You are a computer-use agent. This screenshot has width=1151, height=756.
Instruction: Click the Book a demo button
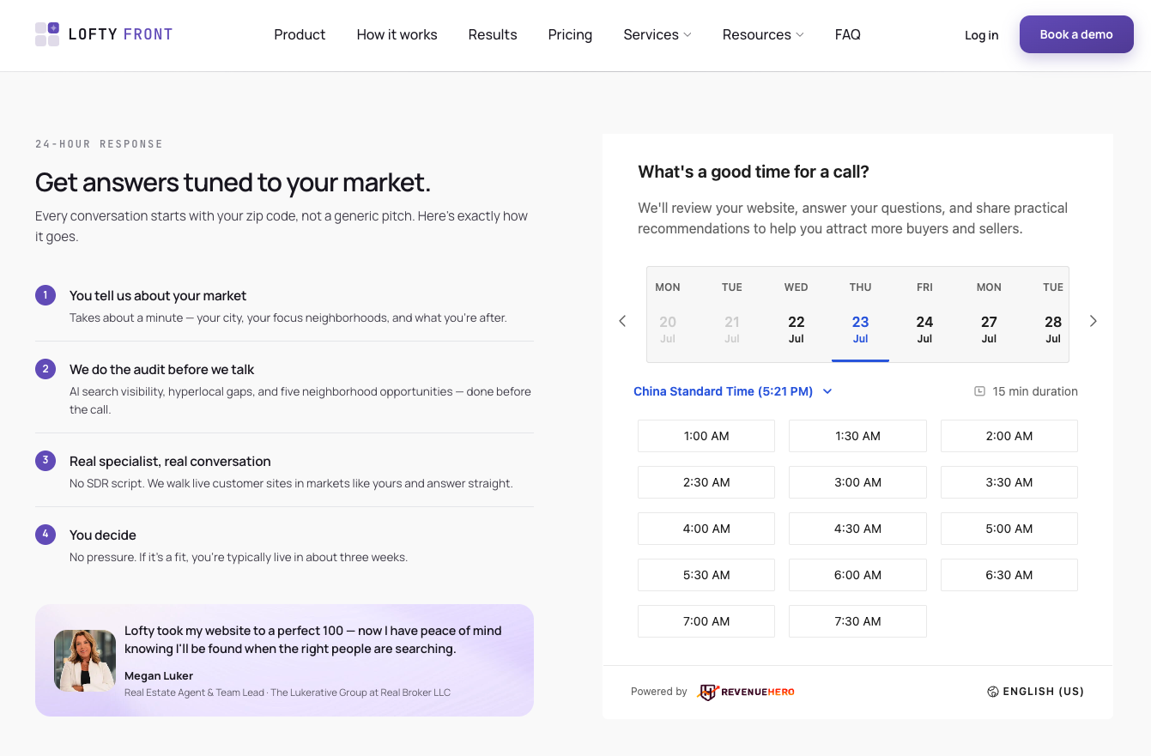[1076, 34]
